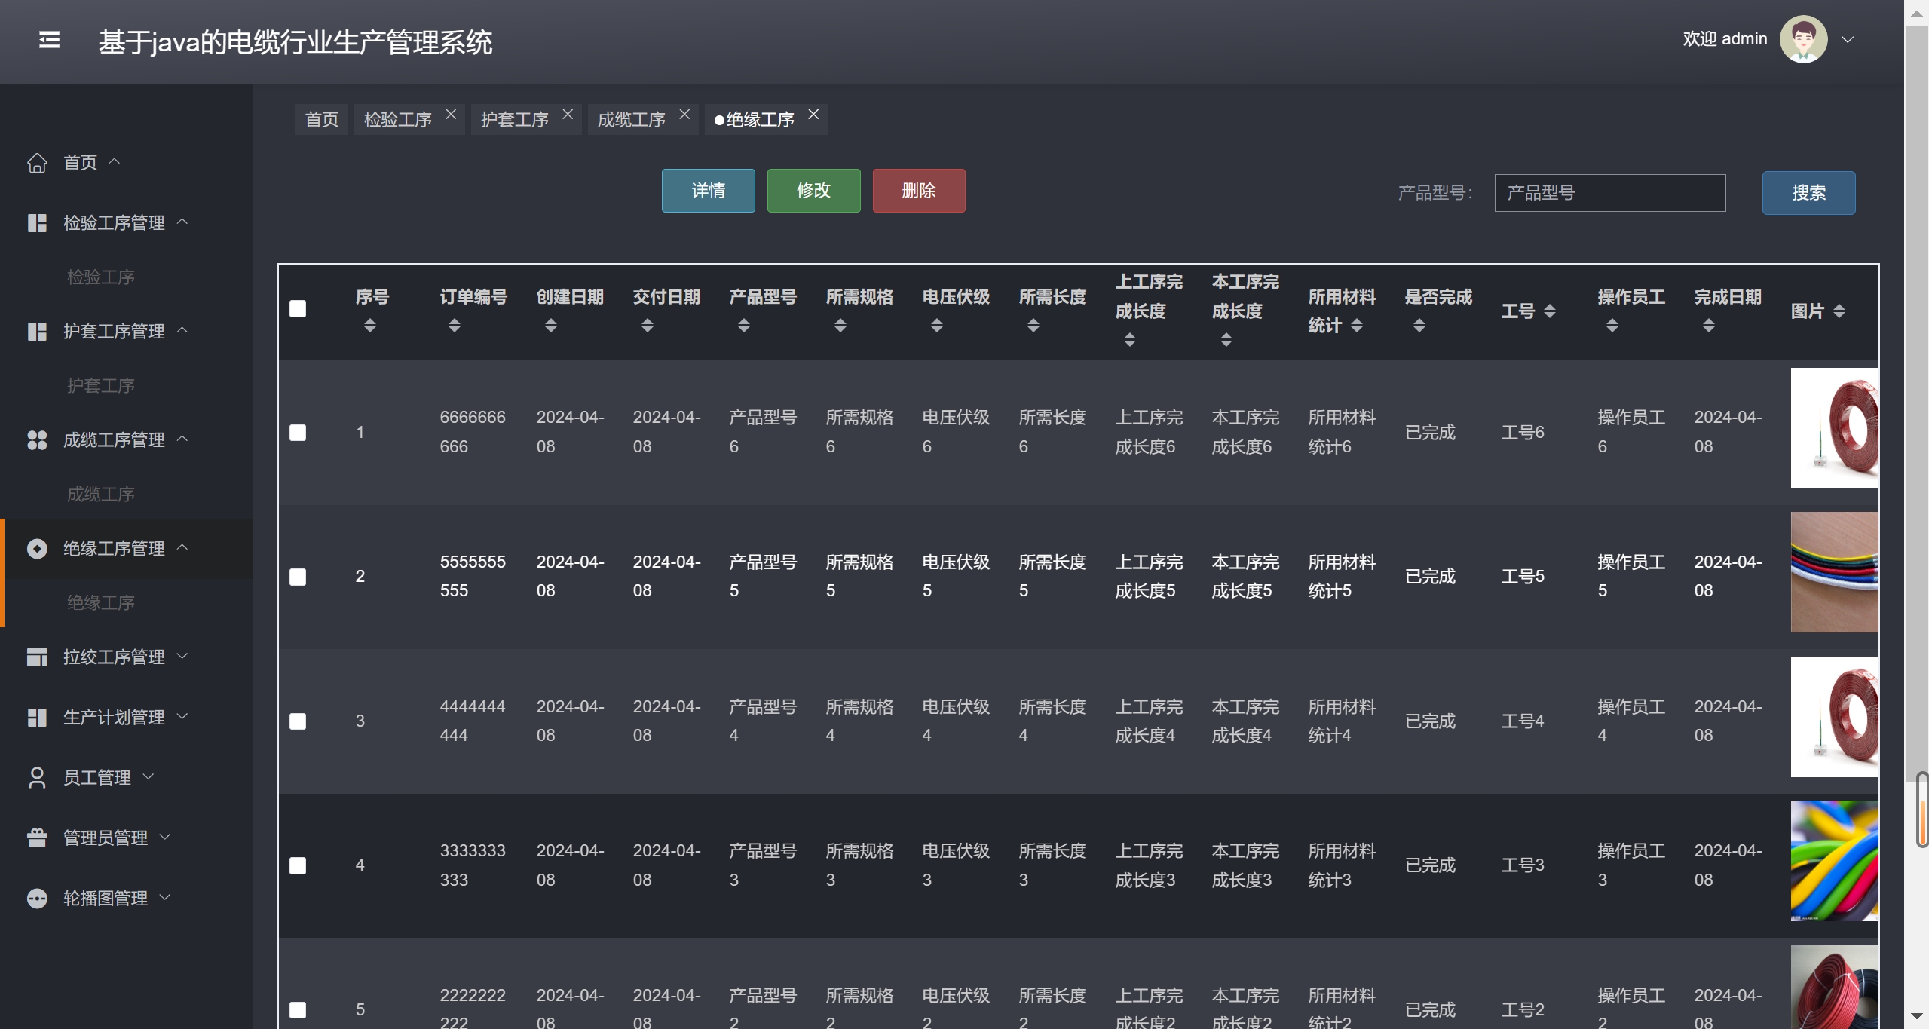
Task: Click the 删除 delete button
Action: (919, 191)
